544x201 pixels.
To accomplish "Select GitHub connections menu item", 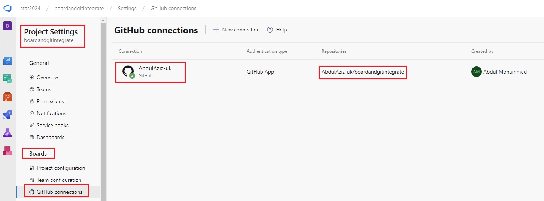I will click(58, 192).
